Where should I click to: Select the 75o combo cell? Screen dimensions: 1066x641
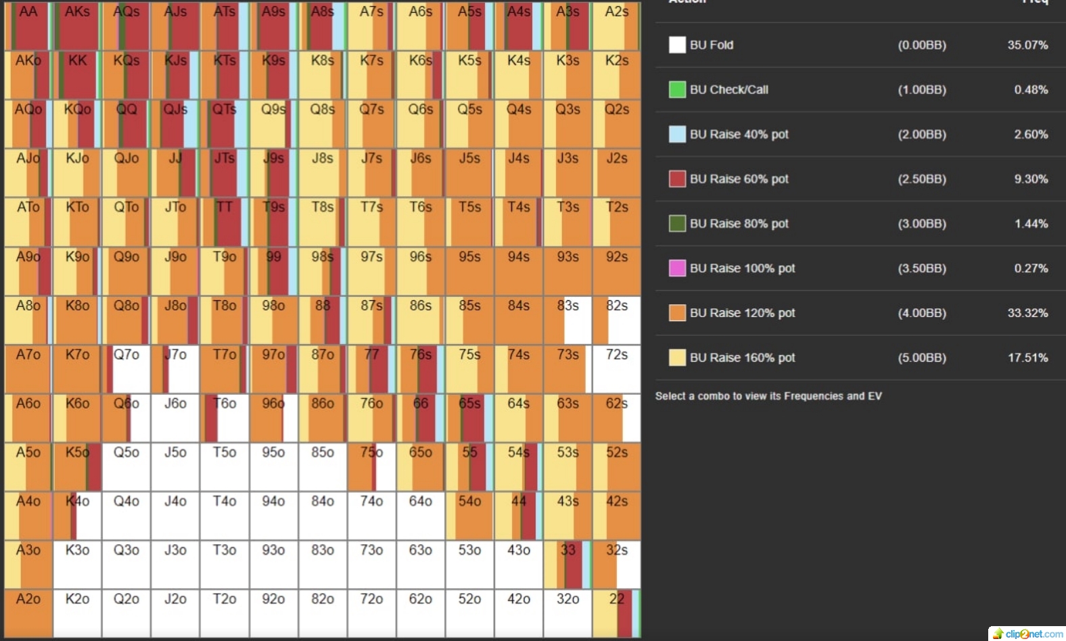[371, 467]
